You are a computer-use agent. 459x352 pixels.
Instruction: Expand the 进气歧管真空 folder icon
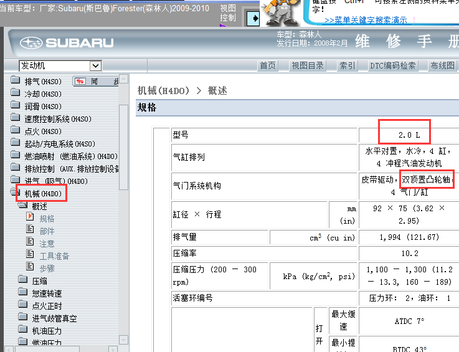coord(22,317)
